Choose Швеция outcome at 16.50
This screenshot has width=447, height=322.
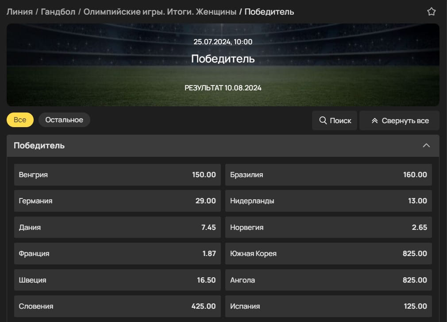tap(117, 280)
